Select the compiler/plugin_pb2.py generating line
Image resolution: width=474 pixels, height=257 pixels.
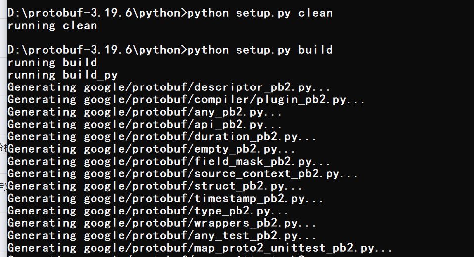[x=186, y=100]
